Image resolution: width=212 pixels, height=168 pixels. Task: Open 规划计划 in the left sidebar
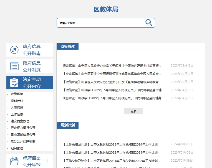17,101
